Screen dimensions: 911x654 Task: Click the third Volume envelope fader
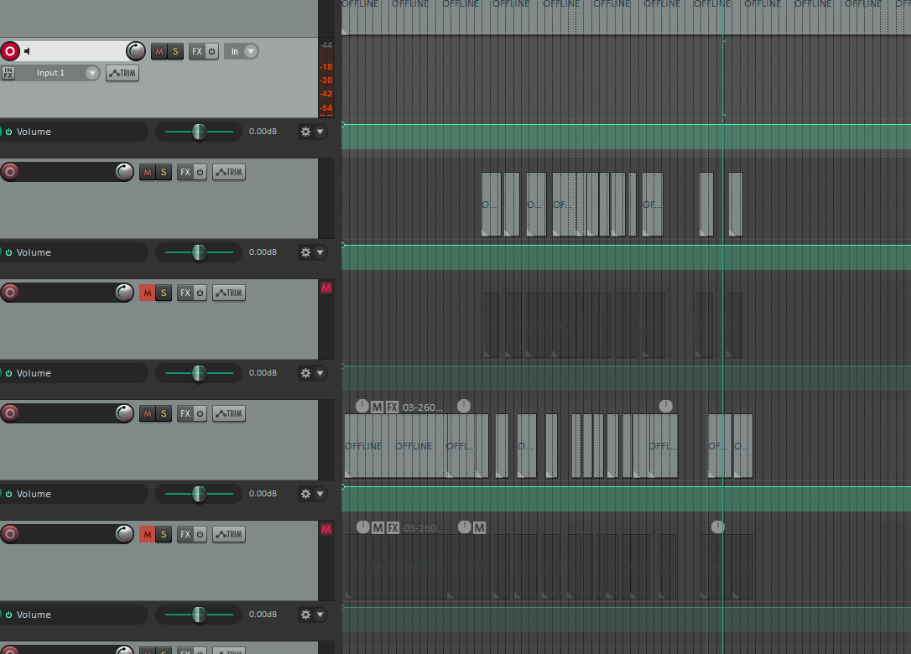199,373
